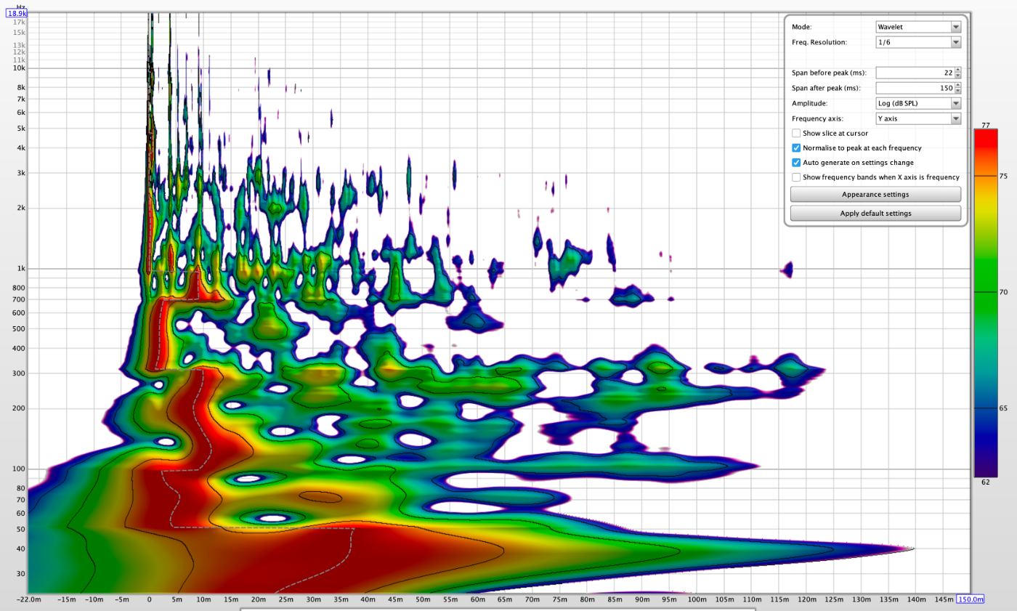Image resolution: width=1017 pixels, height=611 pixels.
Task: Increase Span after peak with up arrow
Action: point(957,85)
